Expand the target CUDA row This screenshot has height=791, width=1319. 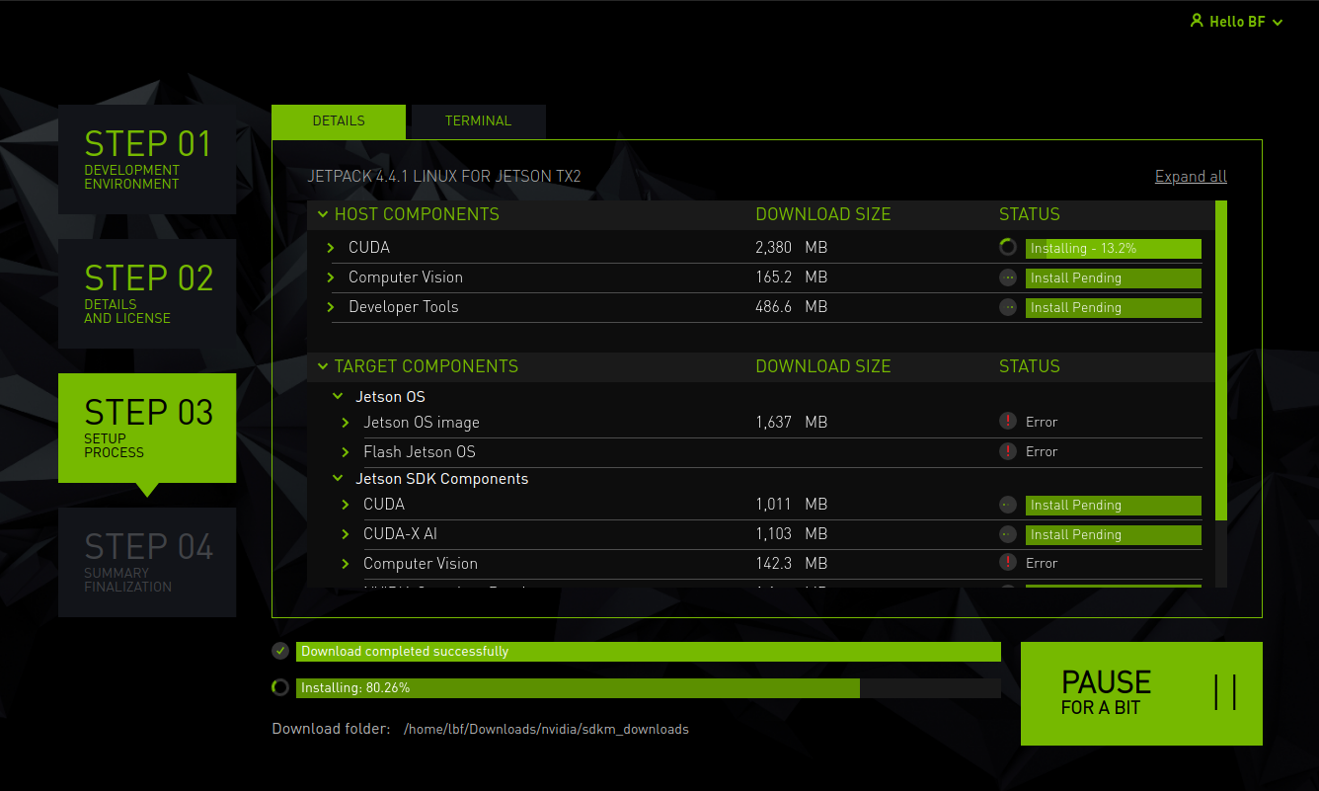pyautogui.click(x=346, y=505)
